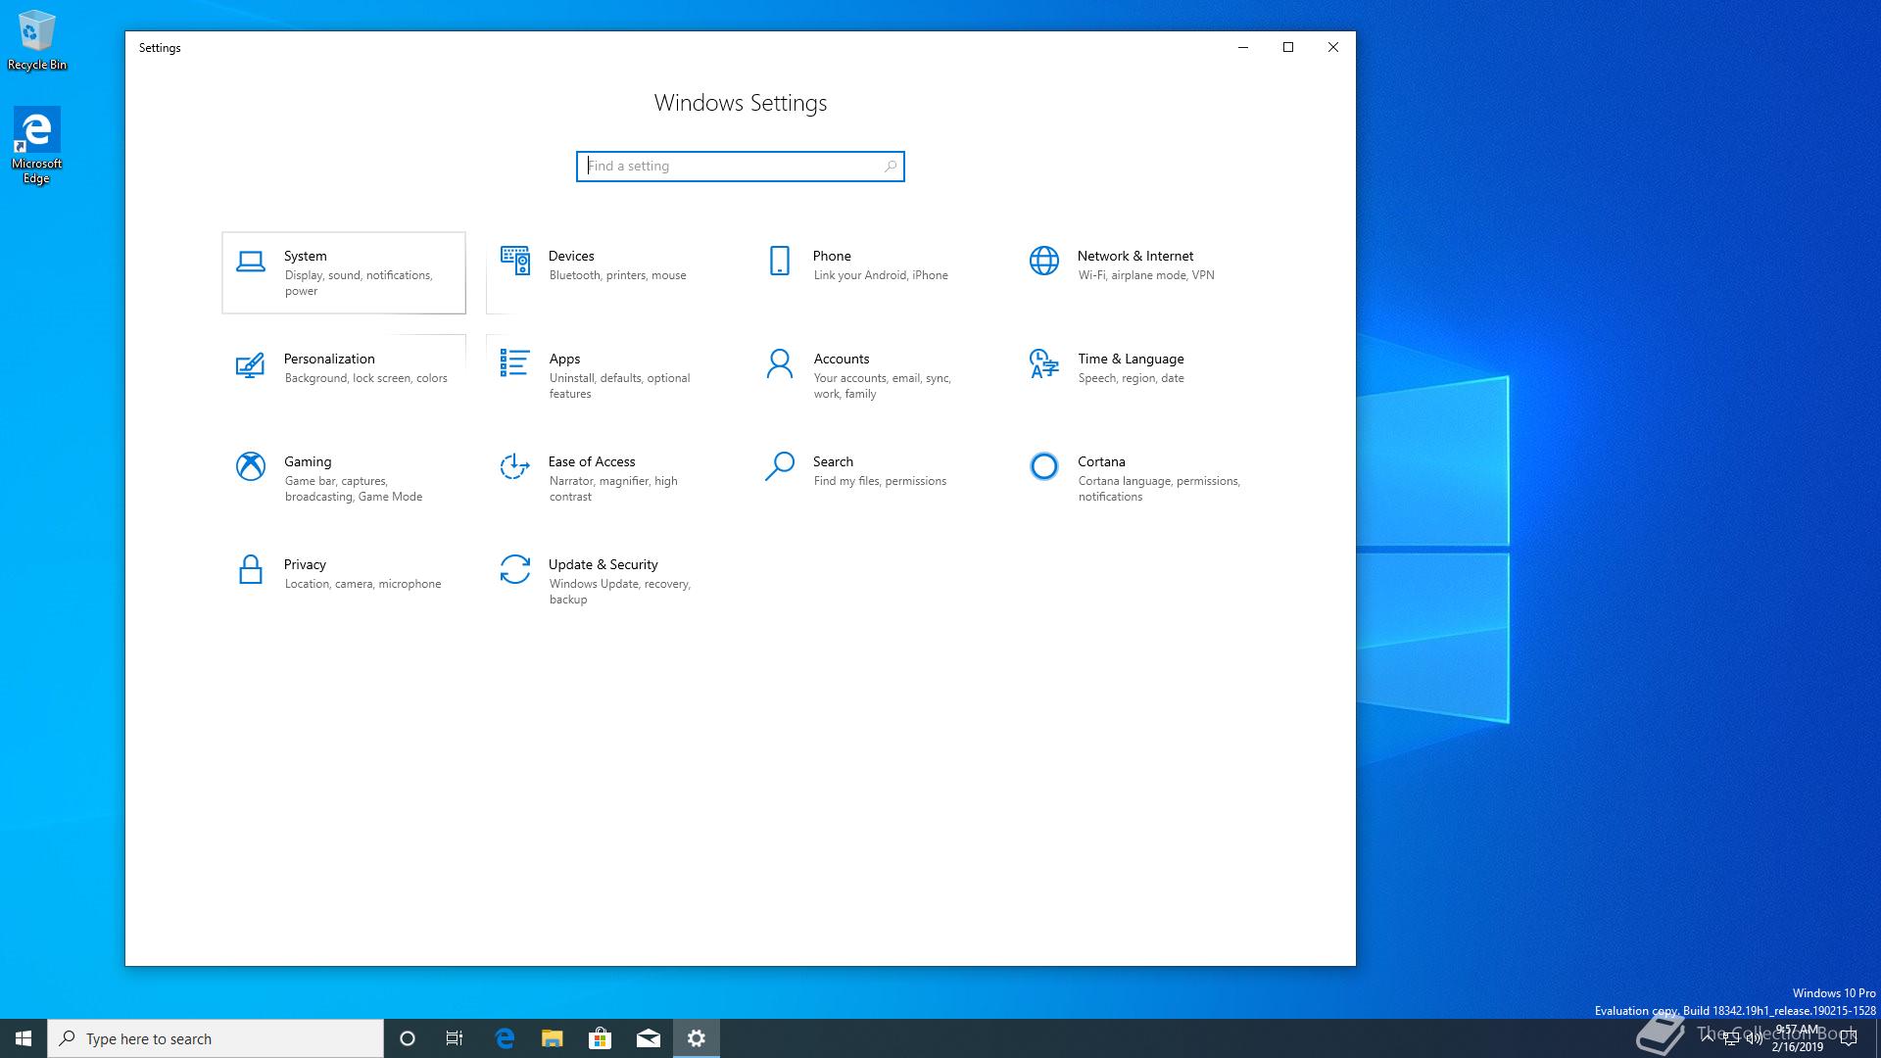Click 'Narrator, magnifier, high contrast' text
This screenshot has height=1058, width=1881.
(613, 489)
